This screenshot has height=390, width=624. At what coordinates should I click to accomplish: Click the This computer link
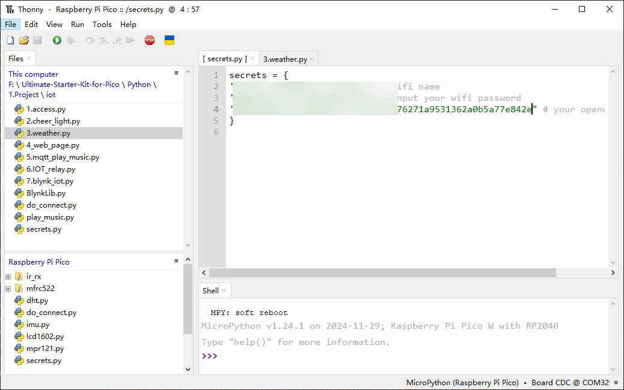pyautogui.click(x=34, y=74)
